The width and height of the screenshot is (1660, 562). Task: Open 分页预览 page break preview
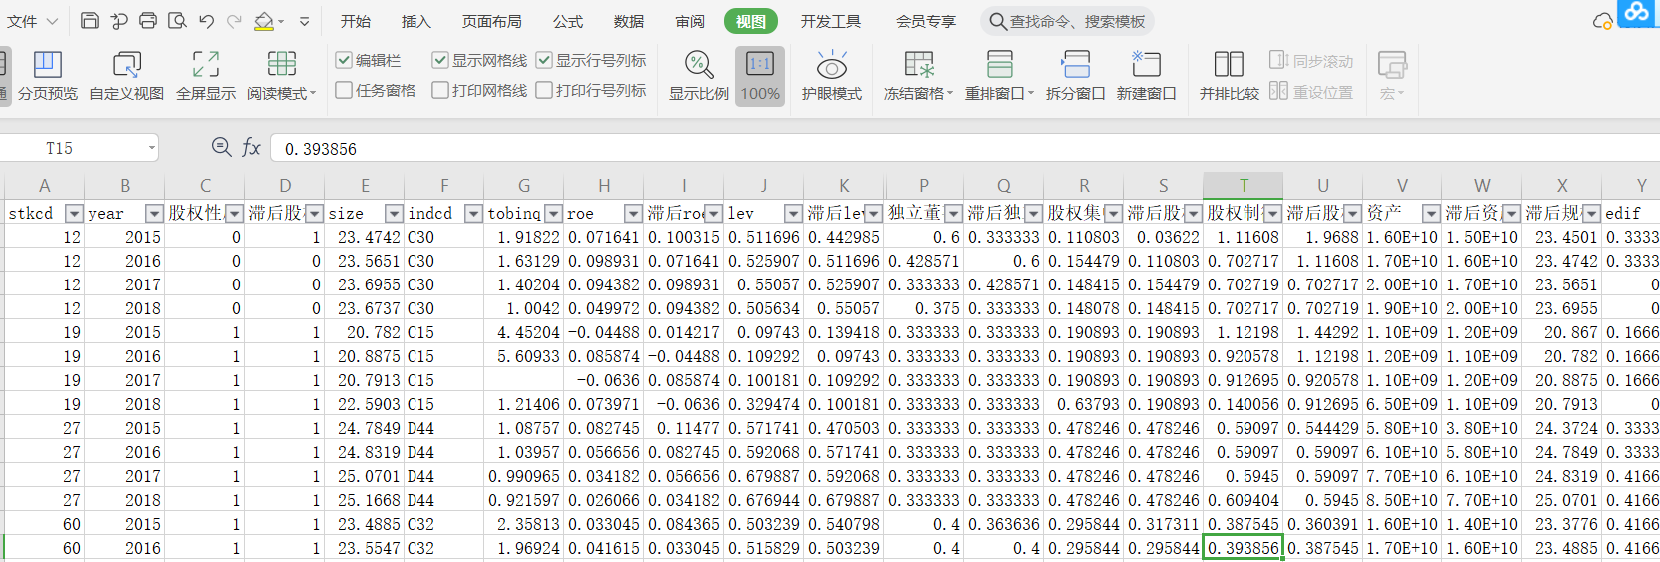pos(47,76)
